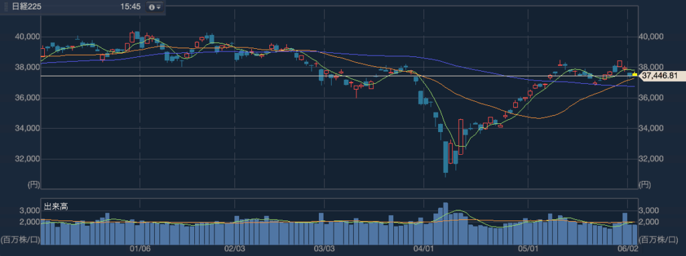Click the 15:45 timestamp in the header
The width and height of the screenshot is (686, 256).
point(131,7)
